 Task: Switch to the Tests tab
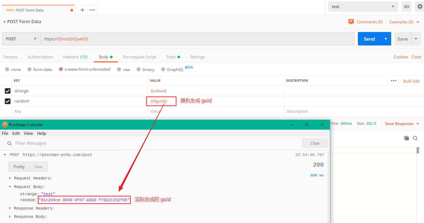click(x=173, y=57)
